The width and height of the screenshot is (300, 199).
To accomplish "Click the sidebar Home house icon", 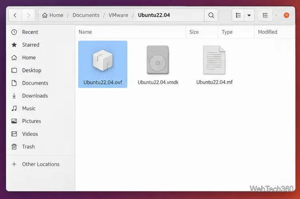I will (x=14, y=58).
